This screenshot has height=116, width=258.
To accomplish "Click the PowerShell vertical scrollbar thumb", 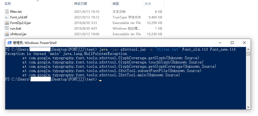I will coord(248,54).
